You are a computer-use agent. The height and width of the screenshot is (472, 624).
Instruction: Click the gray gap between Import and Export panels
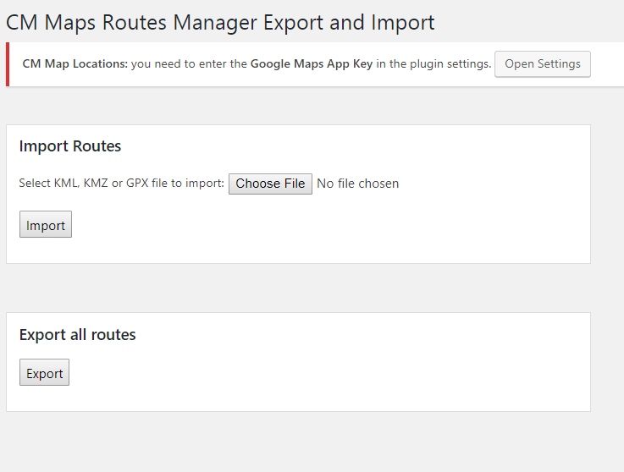click(296, 288)
